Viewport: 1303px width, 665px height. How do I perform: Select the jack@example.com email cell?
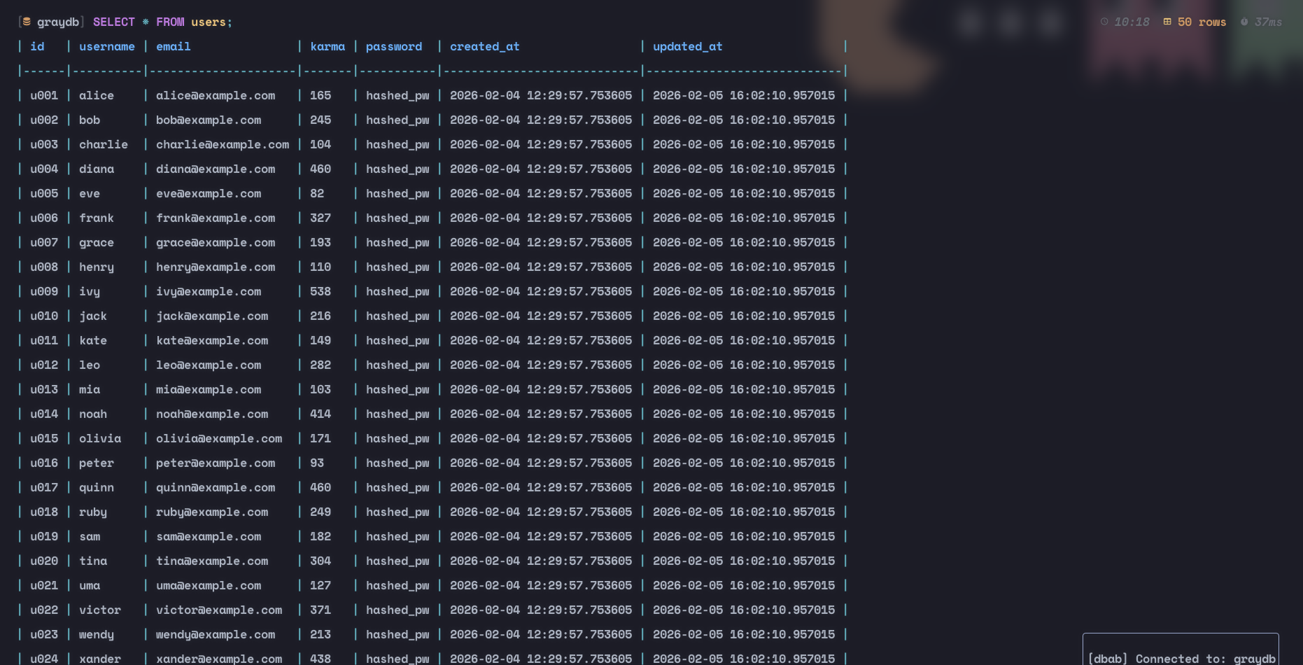pyautogui.click(x=212, y=316)
